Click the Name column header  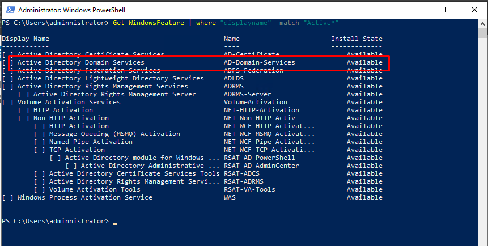tap(232, 39)
